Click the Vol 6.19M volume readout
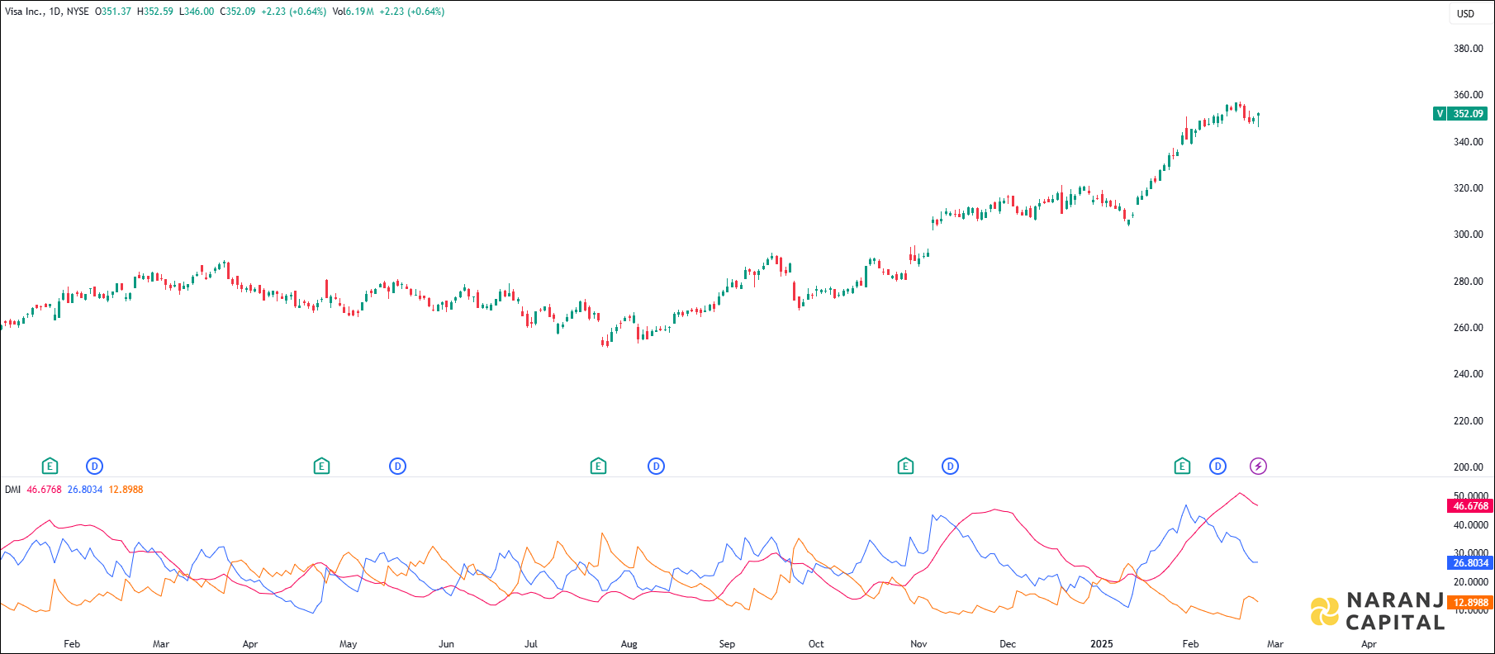Image resolution: width=1495 pixels, height=654 pixels. coord(353,12)
